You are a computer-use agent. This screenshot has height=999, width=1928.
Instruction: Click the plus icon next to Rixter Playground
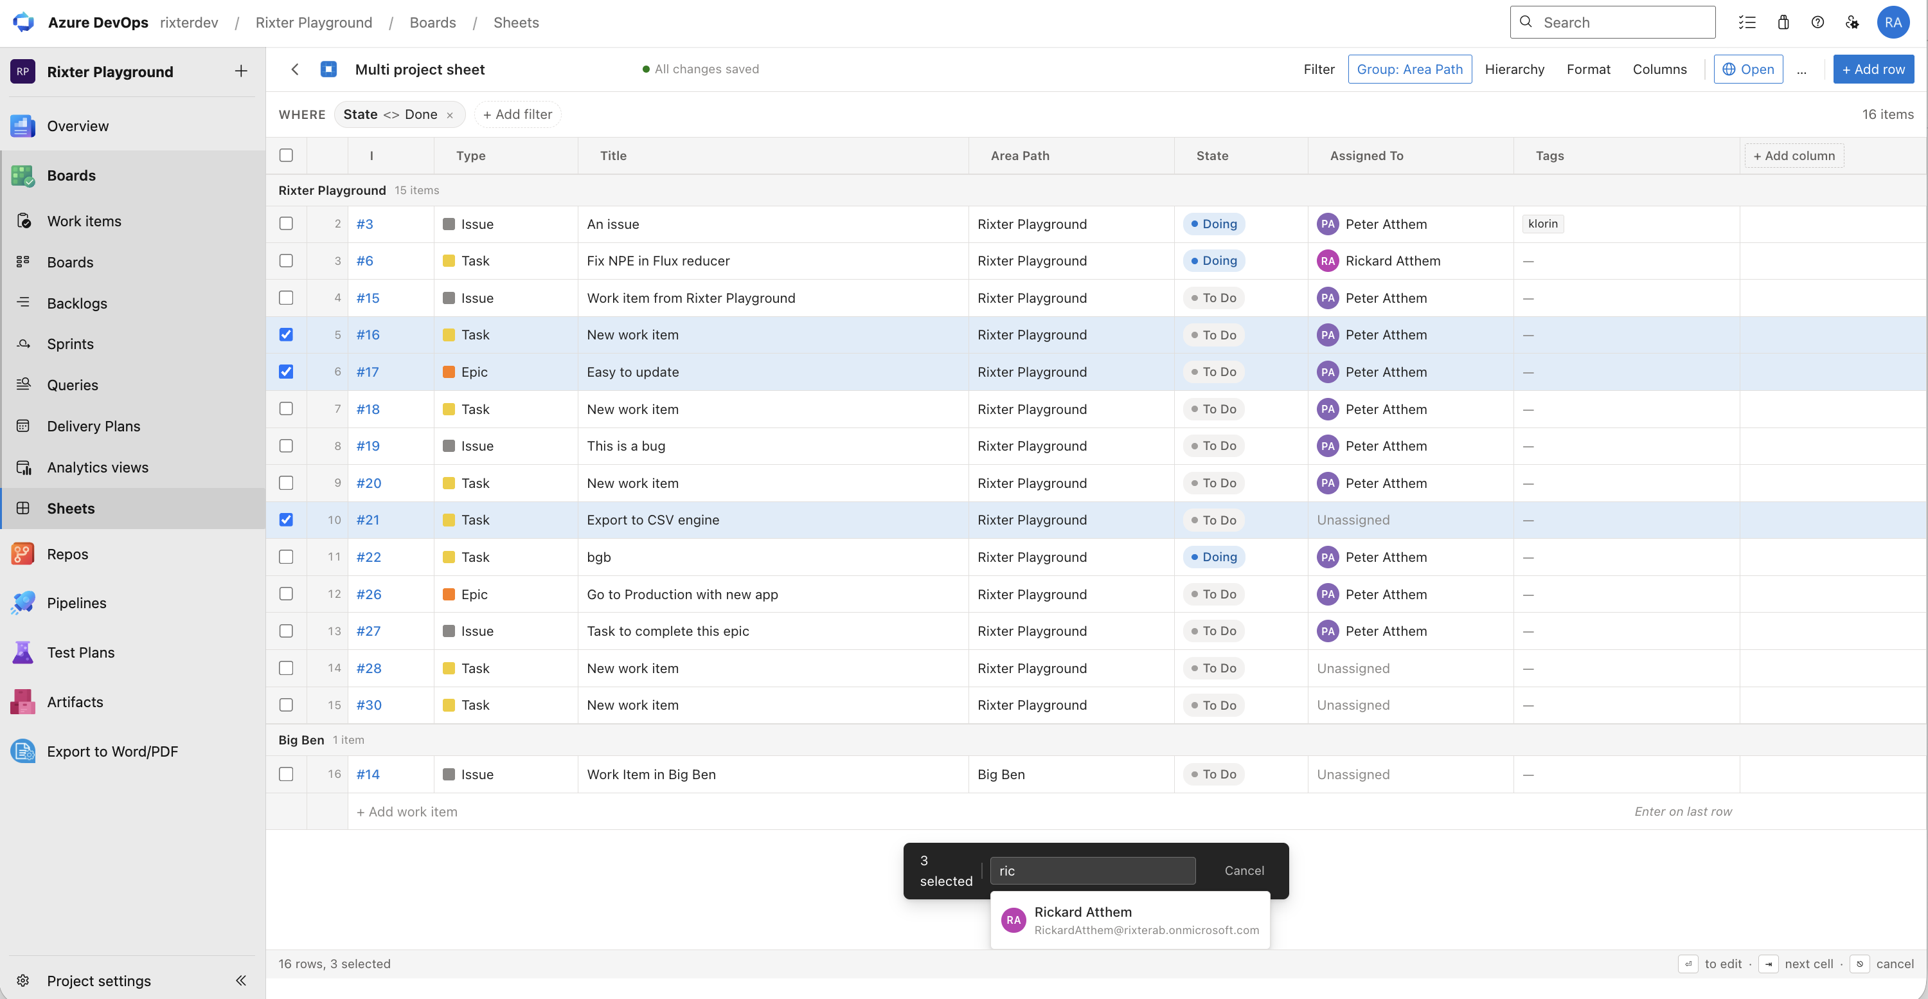pyautogui.click(x=241, y=71)
